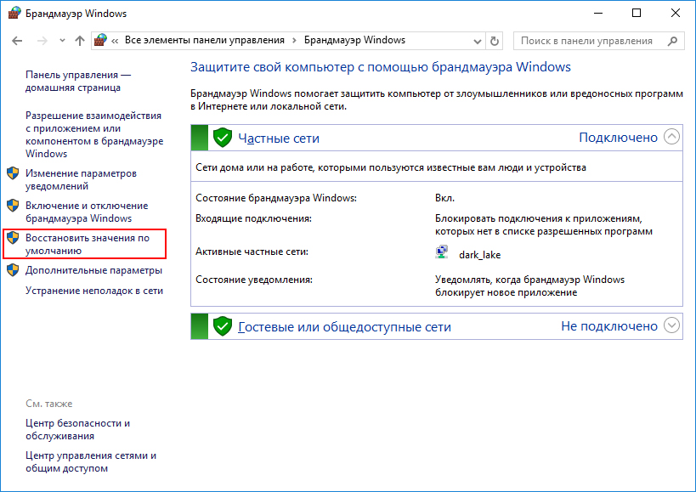
Task: Open 'Дополнительные параметры' link
Action: (93, 270)
